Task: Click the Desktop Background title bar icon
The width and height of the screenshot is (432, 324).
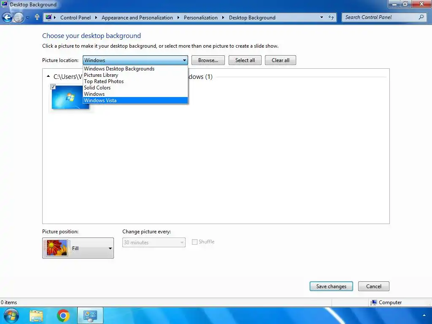Action: (x=4, y=4)
